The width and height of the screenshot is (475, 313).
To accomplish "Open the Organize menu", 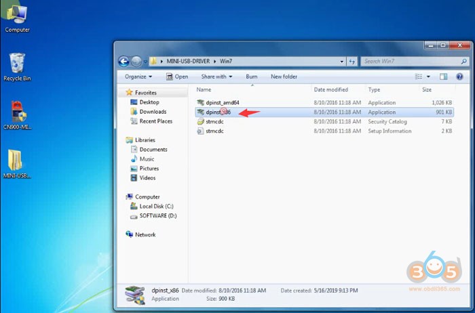I will coord(138,77).
